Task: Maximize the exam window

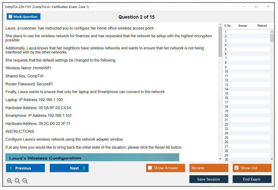Action: click(x=256, y=7)
